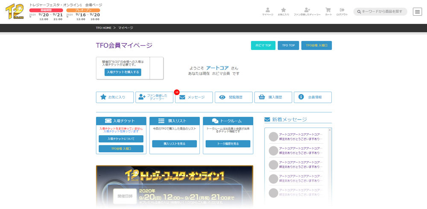The image size is (427, 209).
Task: Open 購入履歴 tab with basket icon
Action: 273,97
